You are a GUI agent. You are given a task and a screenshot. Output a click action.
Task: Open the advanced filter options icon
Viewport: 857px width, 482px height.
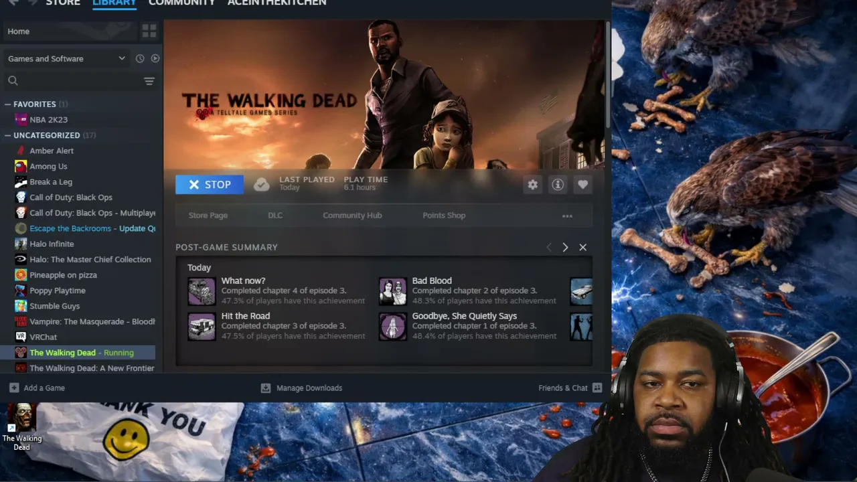pyautogui.click(x=149, y=81)
